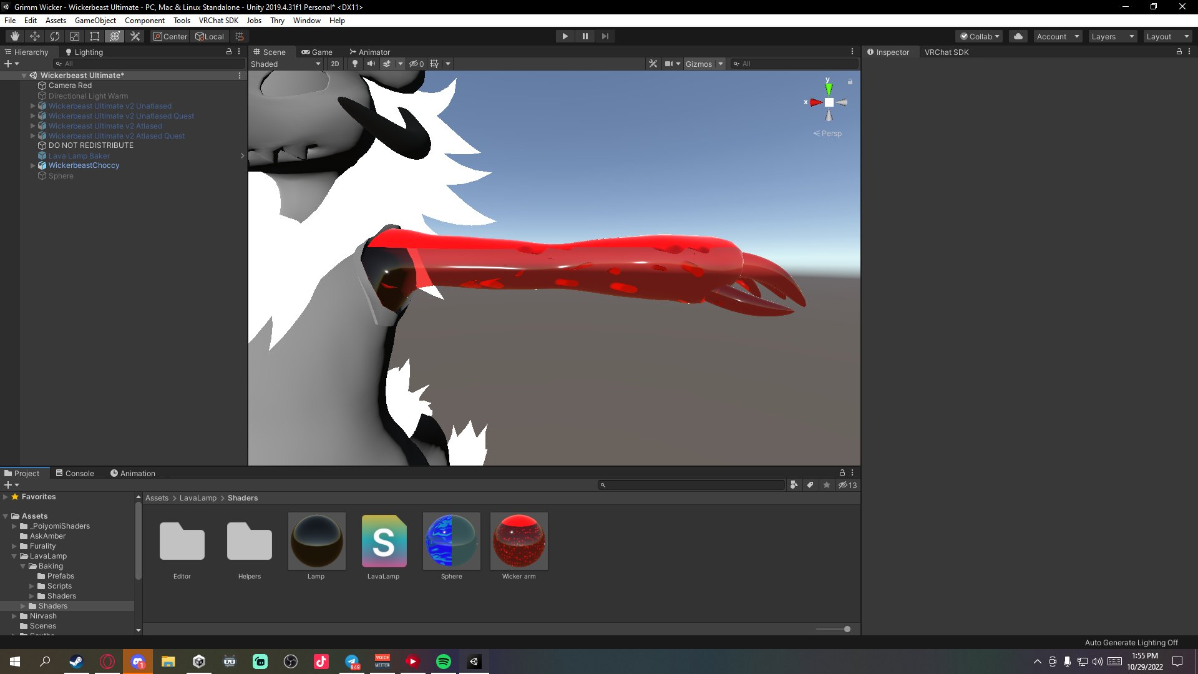Click the Pause button
This screenshot has width=1198, height=674.
(585, 36)
